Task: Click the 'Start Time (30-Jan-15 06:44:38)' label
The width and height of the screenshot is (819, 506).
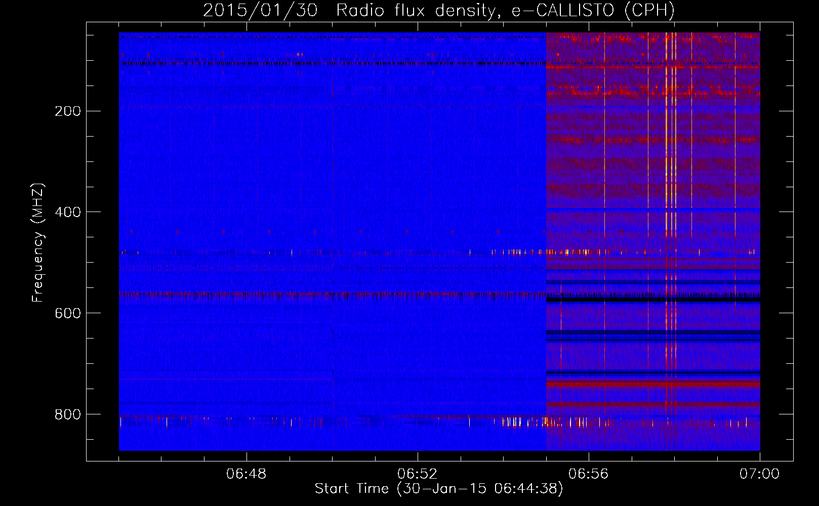Action: [439, 489]
